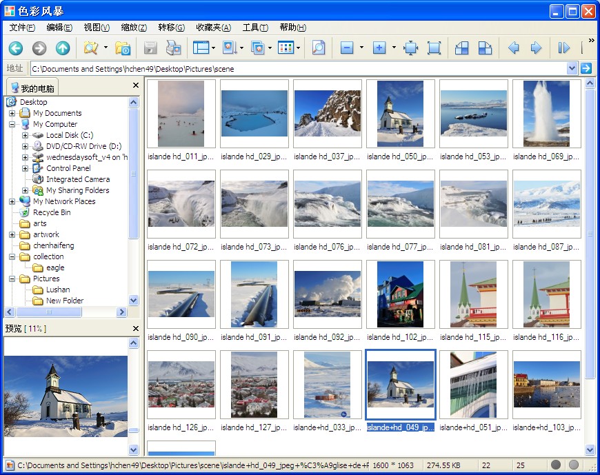Viewport: 600px width, 475px height.
Task: Click the save floppy disk icon
Action: pos(150,48)
